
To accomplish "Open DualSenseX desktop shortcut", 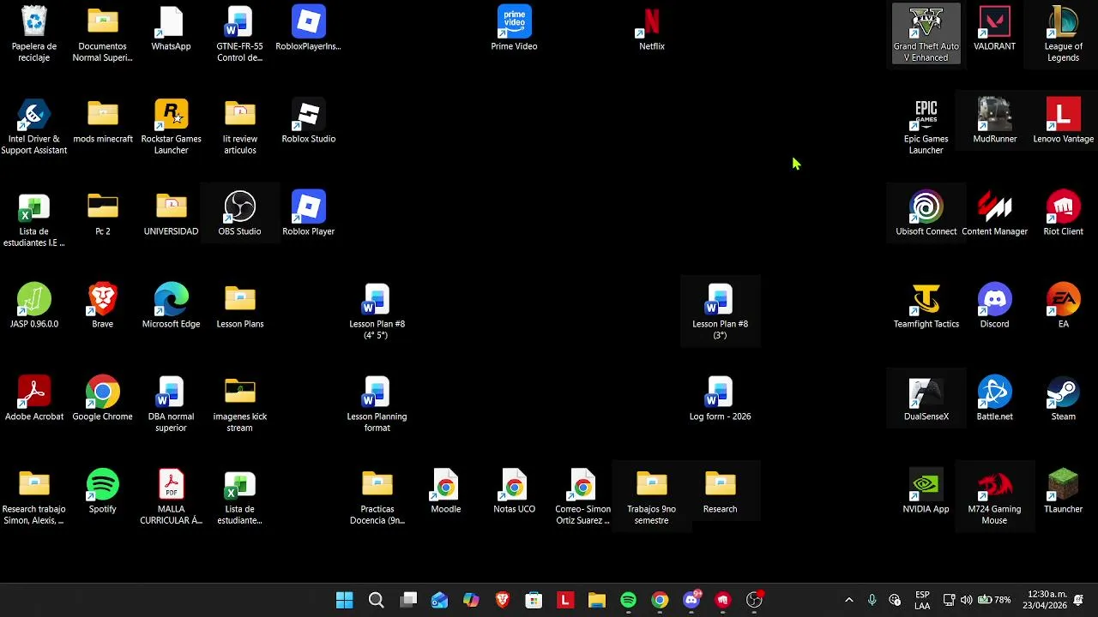I will point(926,399).
